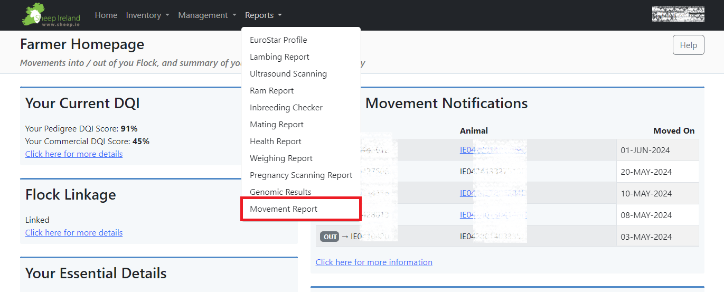The image size is (724, 292).
Task: Select the Mating Report option
Action: click(277, 125)
